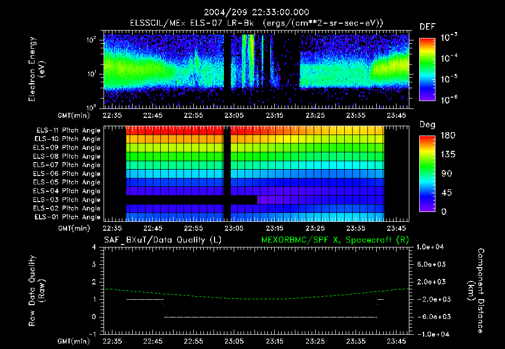Viewport: 505px width, 349px height.
Task: Click the 23:25 tick on the bottom panel axis
Action: tap(315, 341)
